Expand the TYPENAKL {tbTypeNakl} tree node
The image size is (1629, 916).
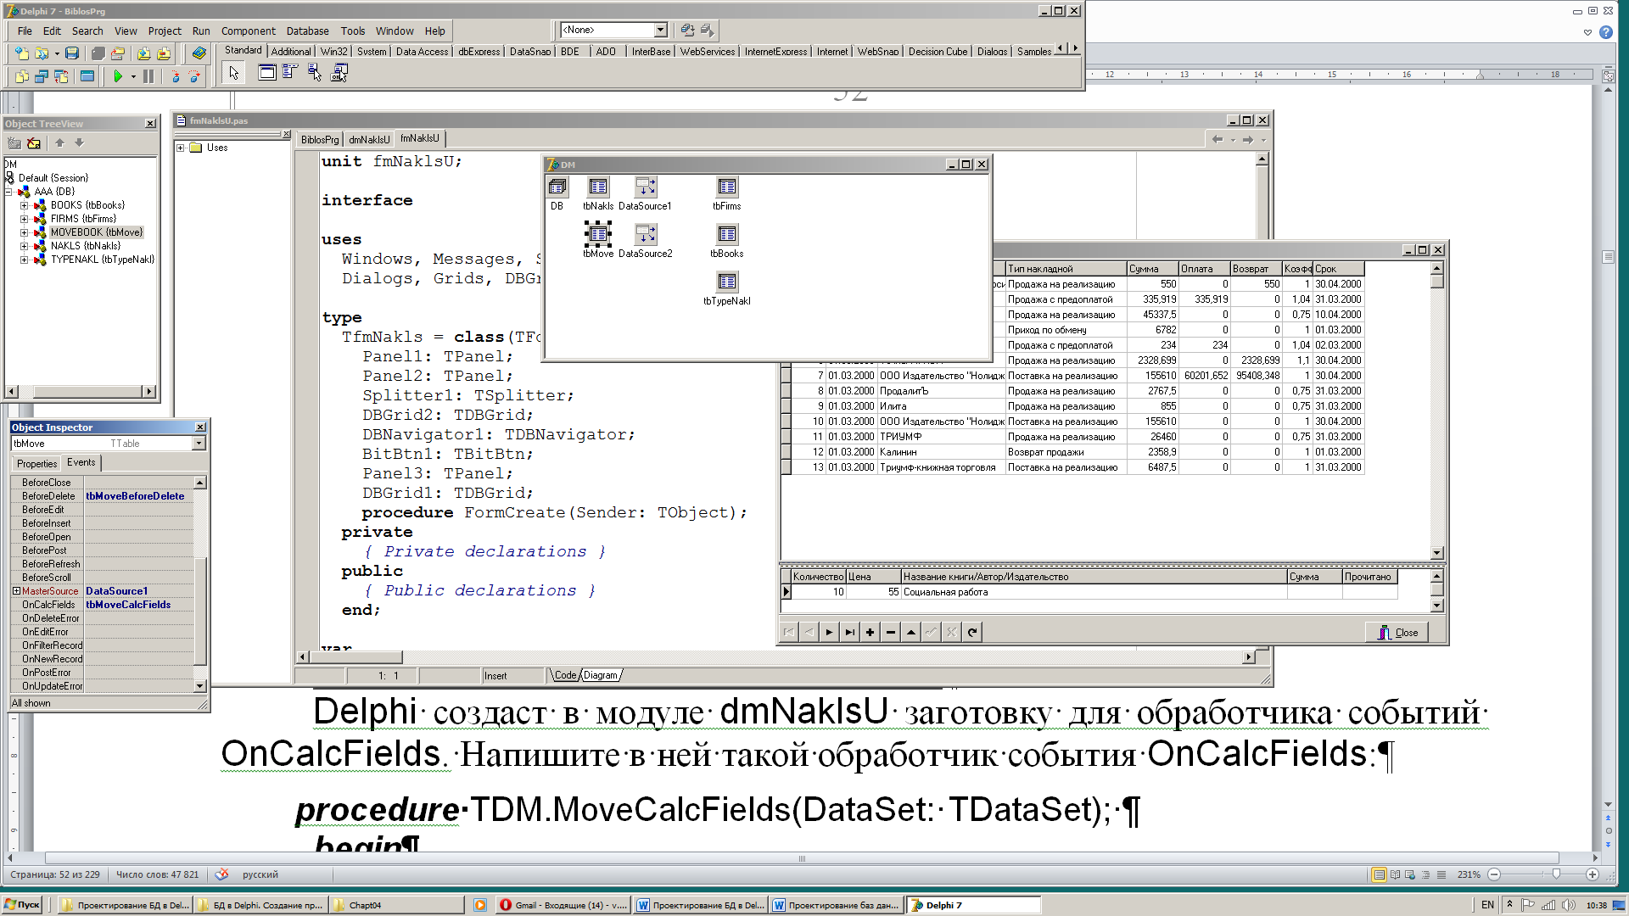25,260
